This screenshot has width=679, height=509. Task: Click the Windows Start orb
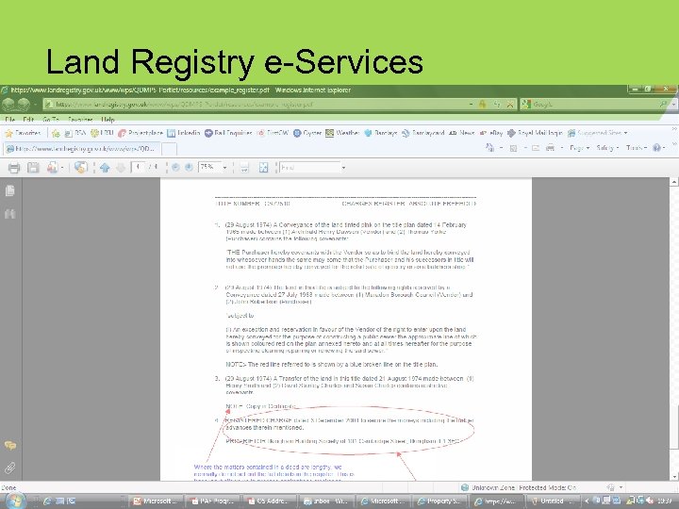14,501
